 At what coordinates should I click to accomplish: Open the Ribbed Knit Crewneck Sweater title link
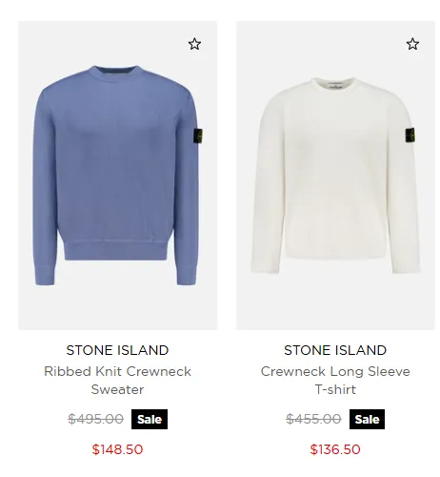117,380
